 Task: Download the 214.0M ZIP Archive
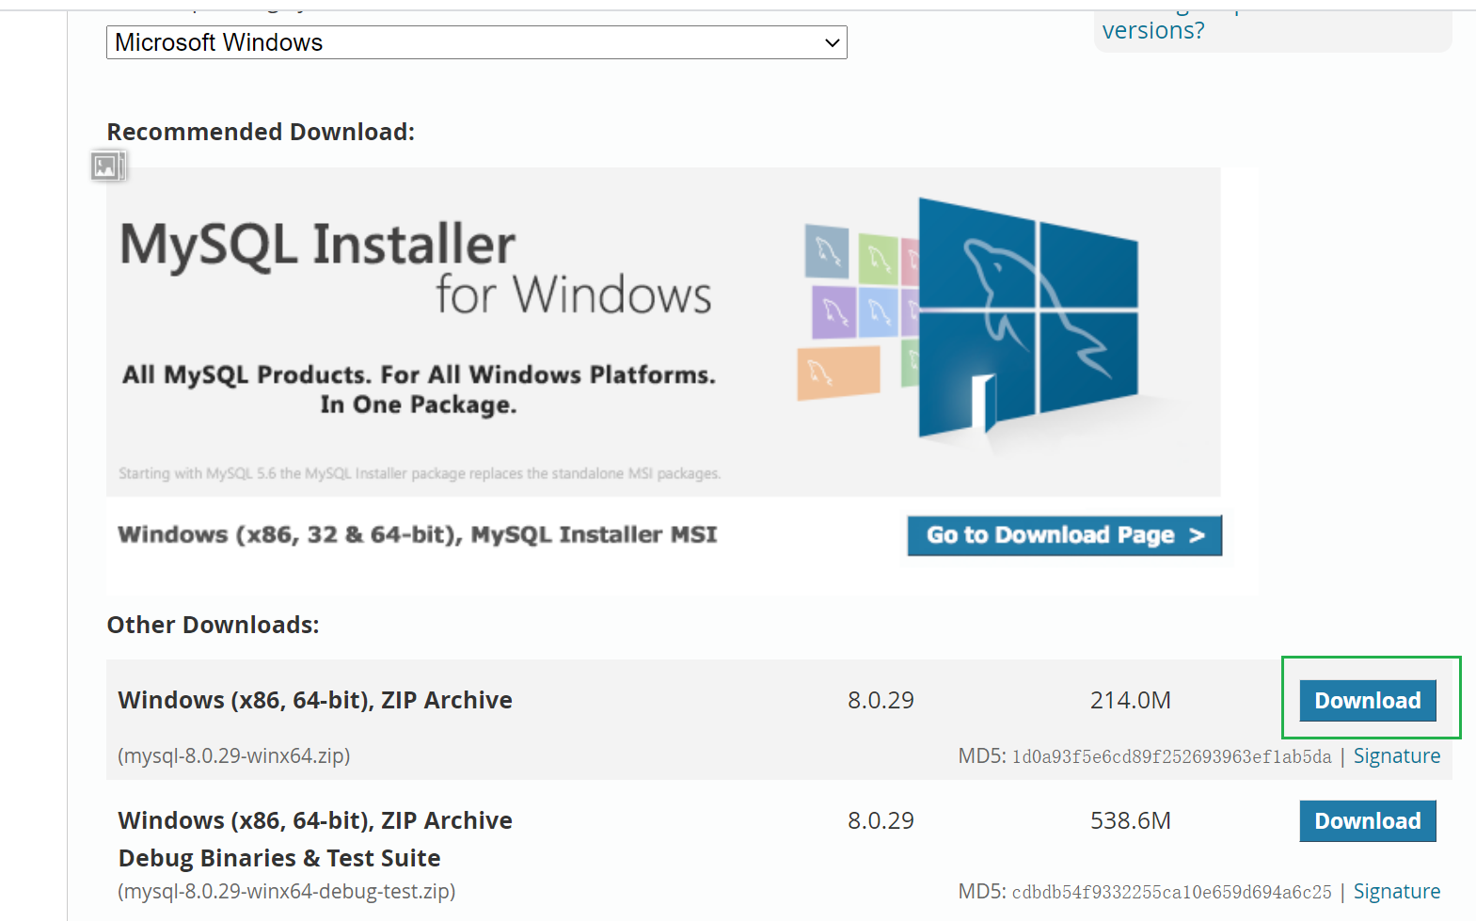(1367, 701)
